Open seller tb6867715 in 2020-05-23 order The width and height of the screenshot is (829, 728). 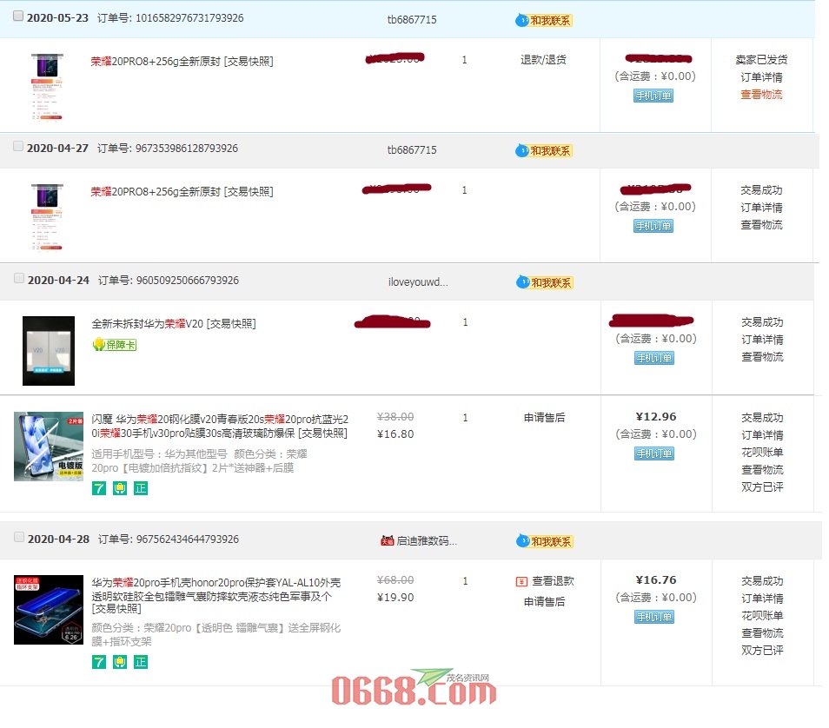click(x=412, y=20)
